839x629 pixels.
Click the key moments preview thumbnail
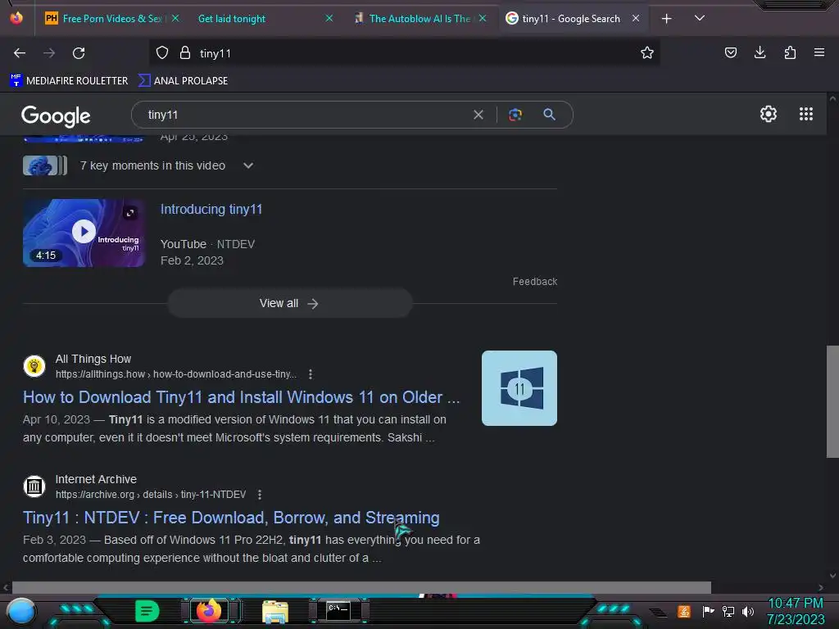[45, 165]
